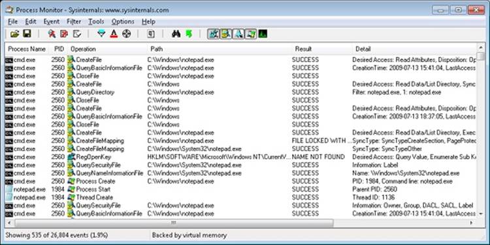Select the RegOpenKey operation text

pos(93,157)
